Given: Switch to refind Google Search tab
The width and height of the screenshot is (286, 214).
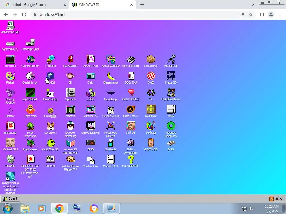Looking at the screenshot, I should click(x=34, y=5).
